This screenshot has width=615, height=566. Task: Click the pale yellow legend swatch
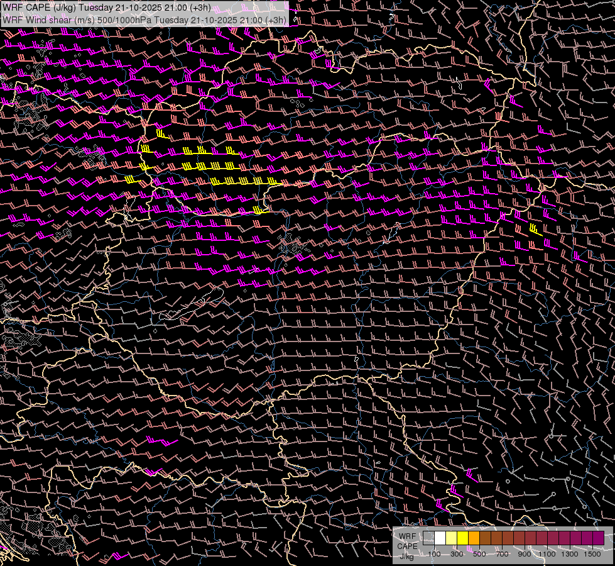click(452, 538)
